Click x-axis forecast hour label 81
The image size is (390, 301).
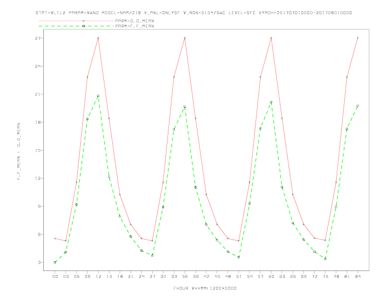pyautogui.click(x=347, y=276)
